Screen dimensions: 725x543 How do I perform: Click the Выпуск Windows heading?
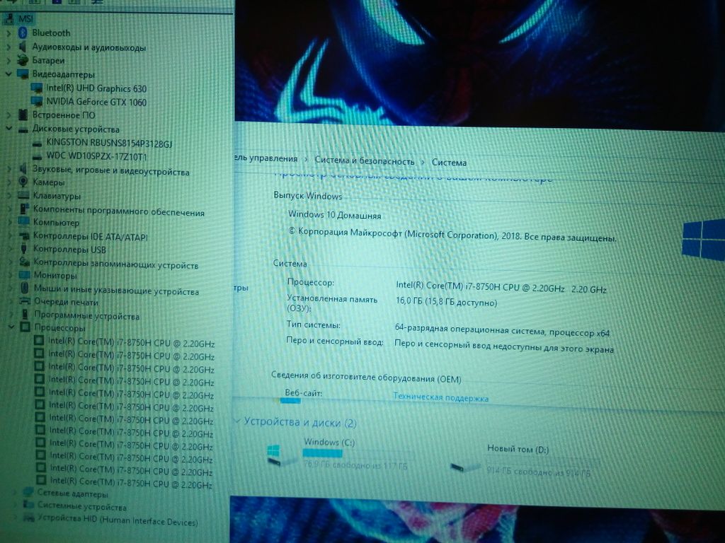(307, 196)
